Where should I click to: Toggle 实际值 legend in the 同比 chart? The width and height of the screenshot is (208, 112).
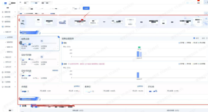coord(181,43)
